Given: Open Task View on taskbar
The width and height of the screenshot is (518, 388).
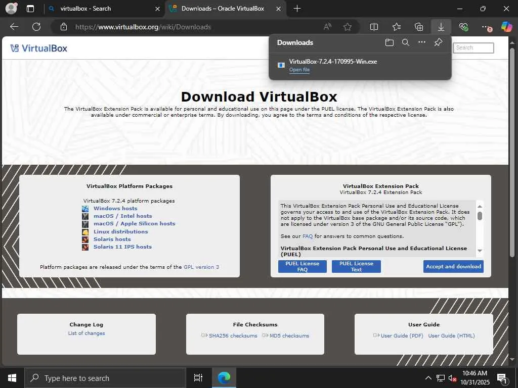Looking at the screenshot, I should (x=198, y=378).
